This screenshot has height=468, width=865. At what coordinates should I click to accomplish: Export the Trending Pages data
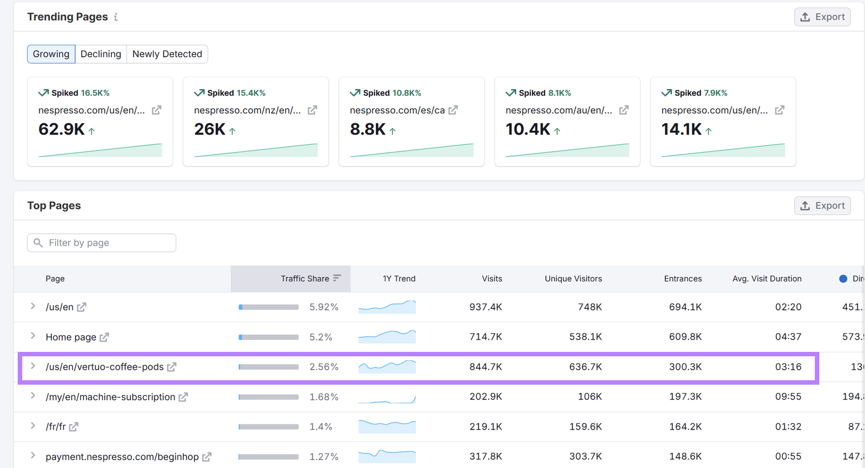tap(822, 17)
